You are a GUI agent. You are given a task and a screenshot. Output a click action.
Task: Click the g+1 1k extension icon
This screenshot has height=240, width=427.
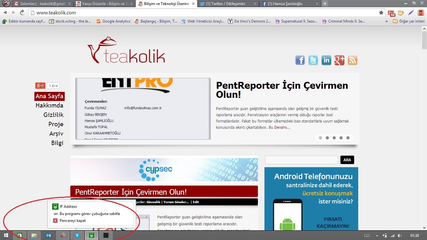(392, 13)
